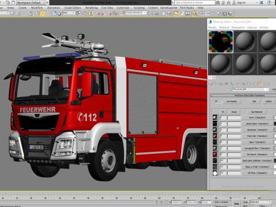276x207 pixels.
Task: Click the star Favorites icon in title bar
Action: 228,2
